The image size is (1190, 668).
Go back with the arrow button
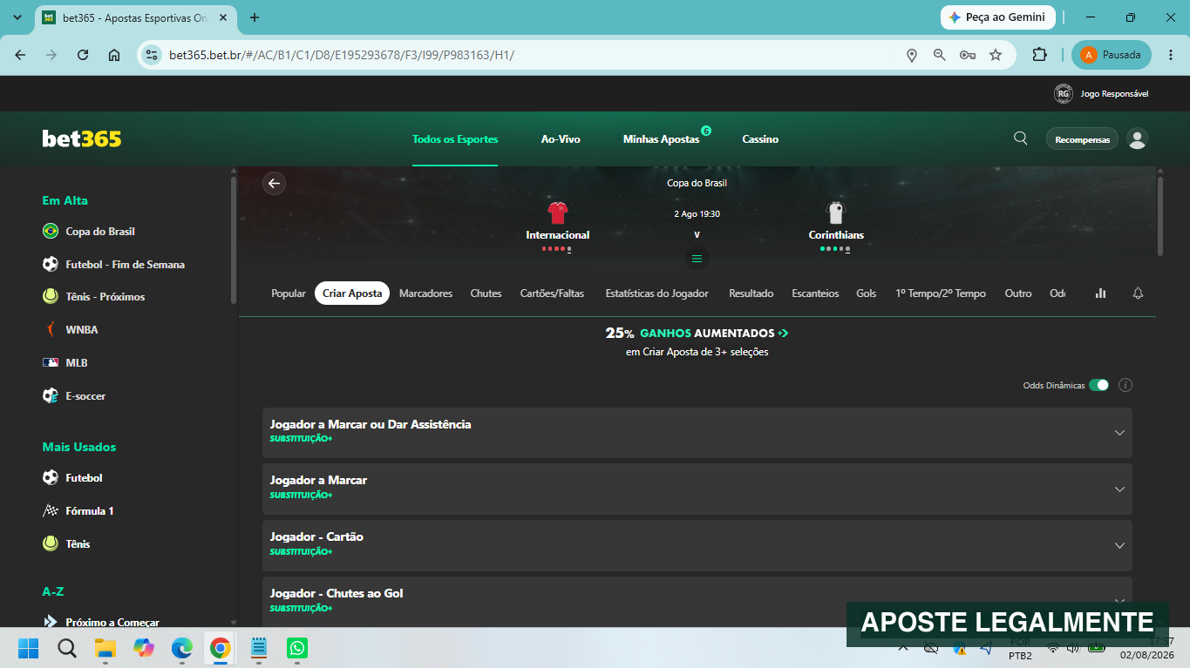pos(275,183)
